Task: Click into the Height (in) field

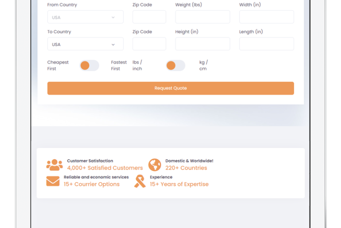Action: click(202, 44)
